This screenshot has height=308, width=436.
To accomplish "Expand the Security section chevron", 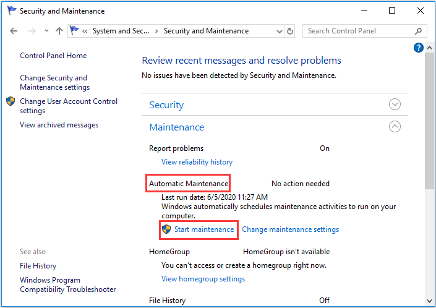I will 395,105.
